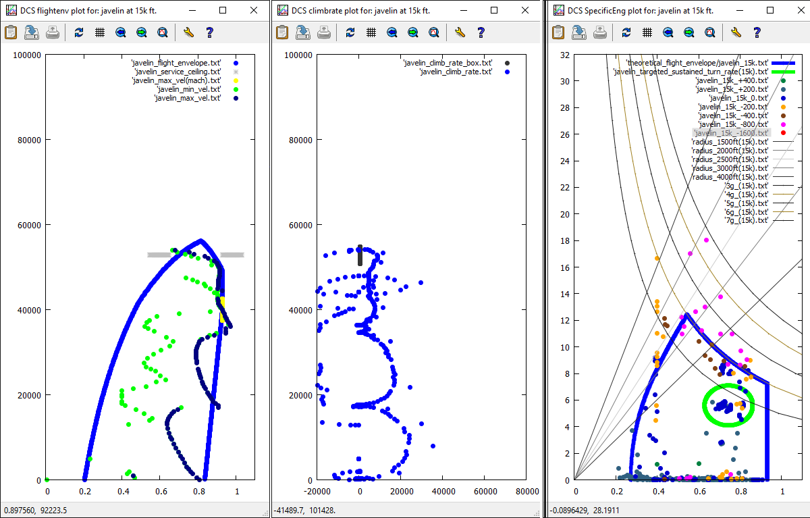810x518 pixels.
Task: Print the flightenv plot
Action: coord(52,32)
